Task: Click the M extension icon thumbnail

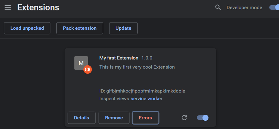Action: [81, 63]
